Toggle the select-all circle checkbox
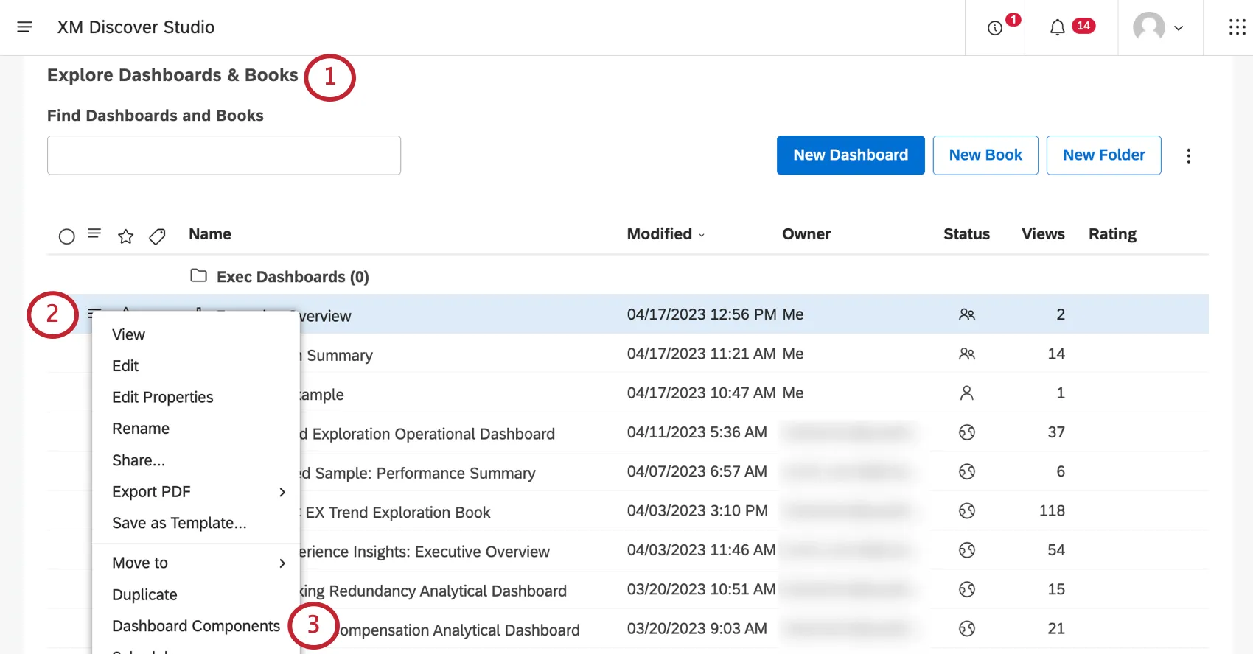Viewport: 1253px width, 654px height. point(66,236)
